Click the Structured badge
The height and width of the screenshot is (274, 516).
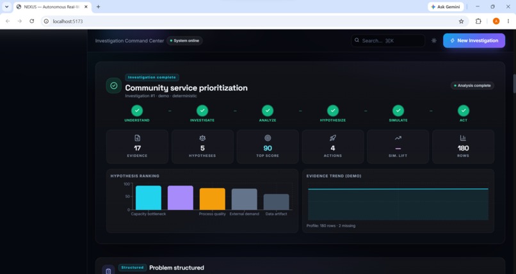tap(133, 268)
